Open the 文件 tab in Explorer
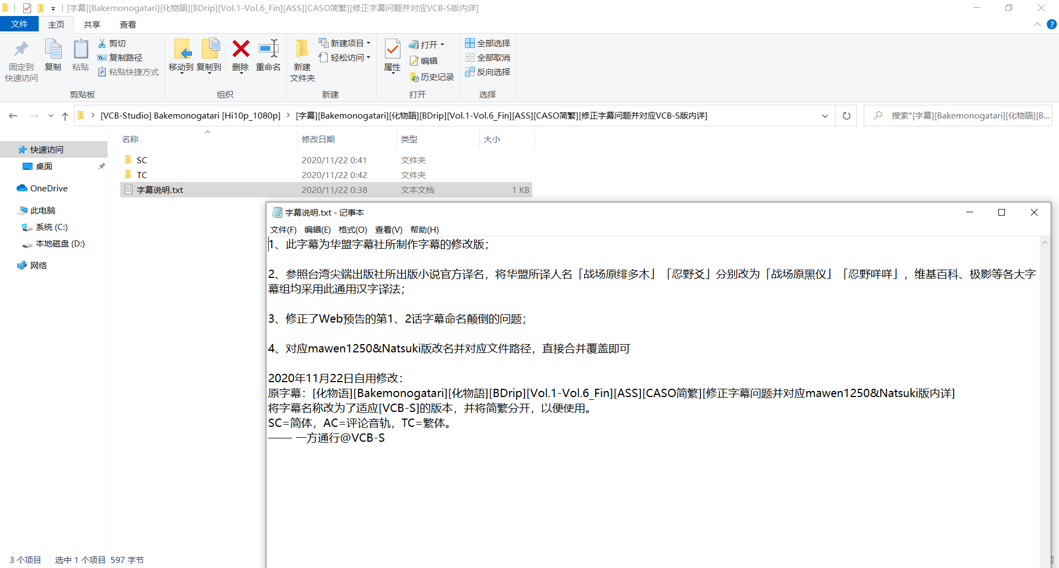This screenshot has height=568, width=1059. pyautogui.click(x=19, y=24)
